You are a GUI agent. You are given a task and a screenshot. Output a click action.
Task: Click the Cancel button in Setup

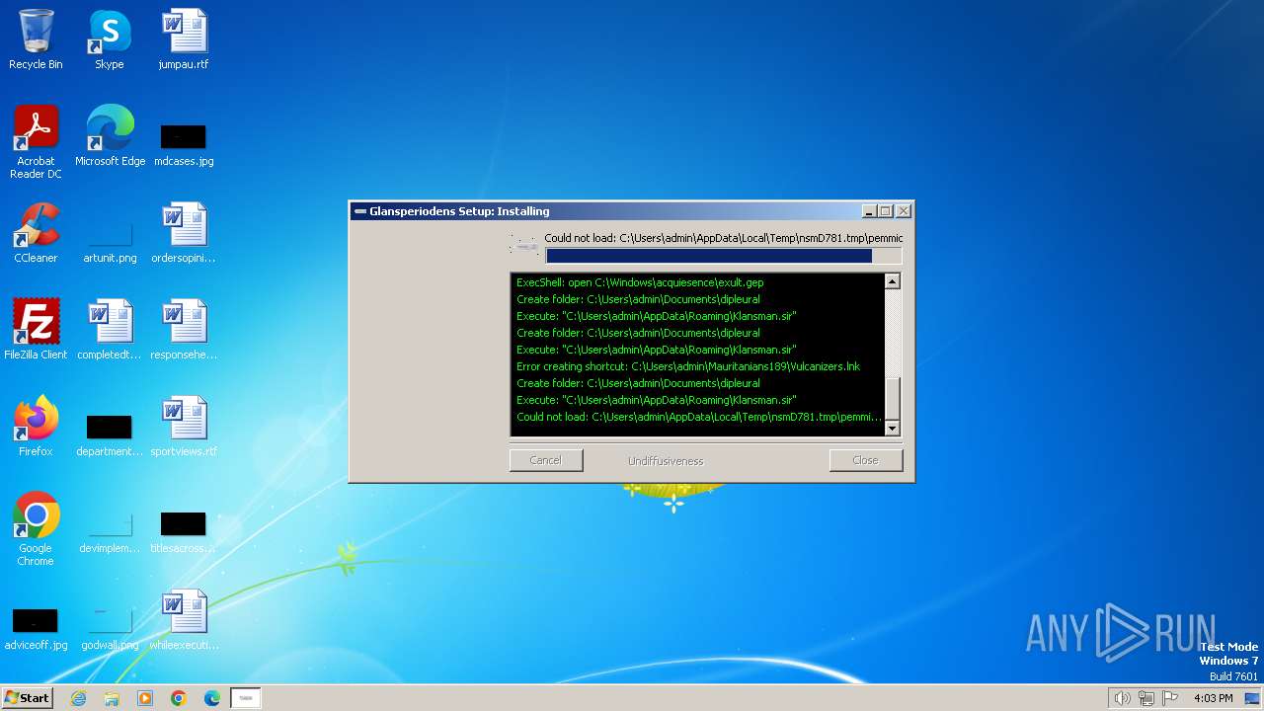[546, 460]
